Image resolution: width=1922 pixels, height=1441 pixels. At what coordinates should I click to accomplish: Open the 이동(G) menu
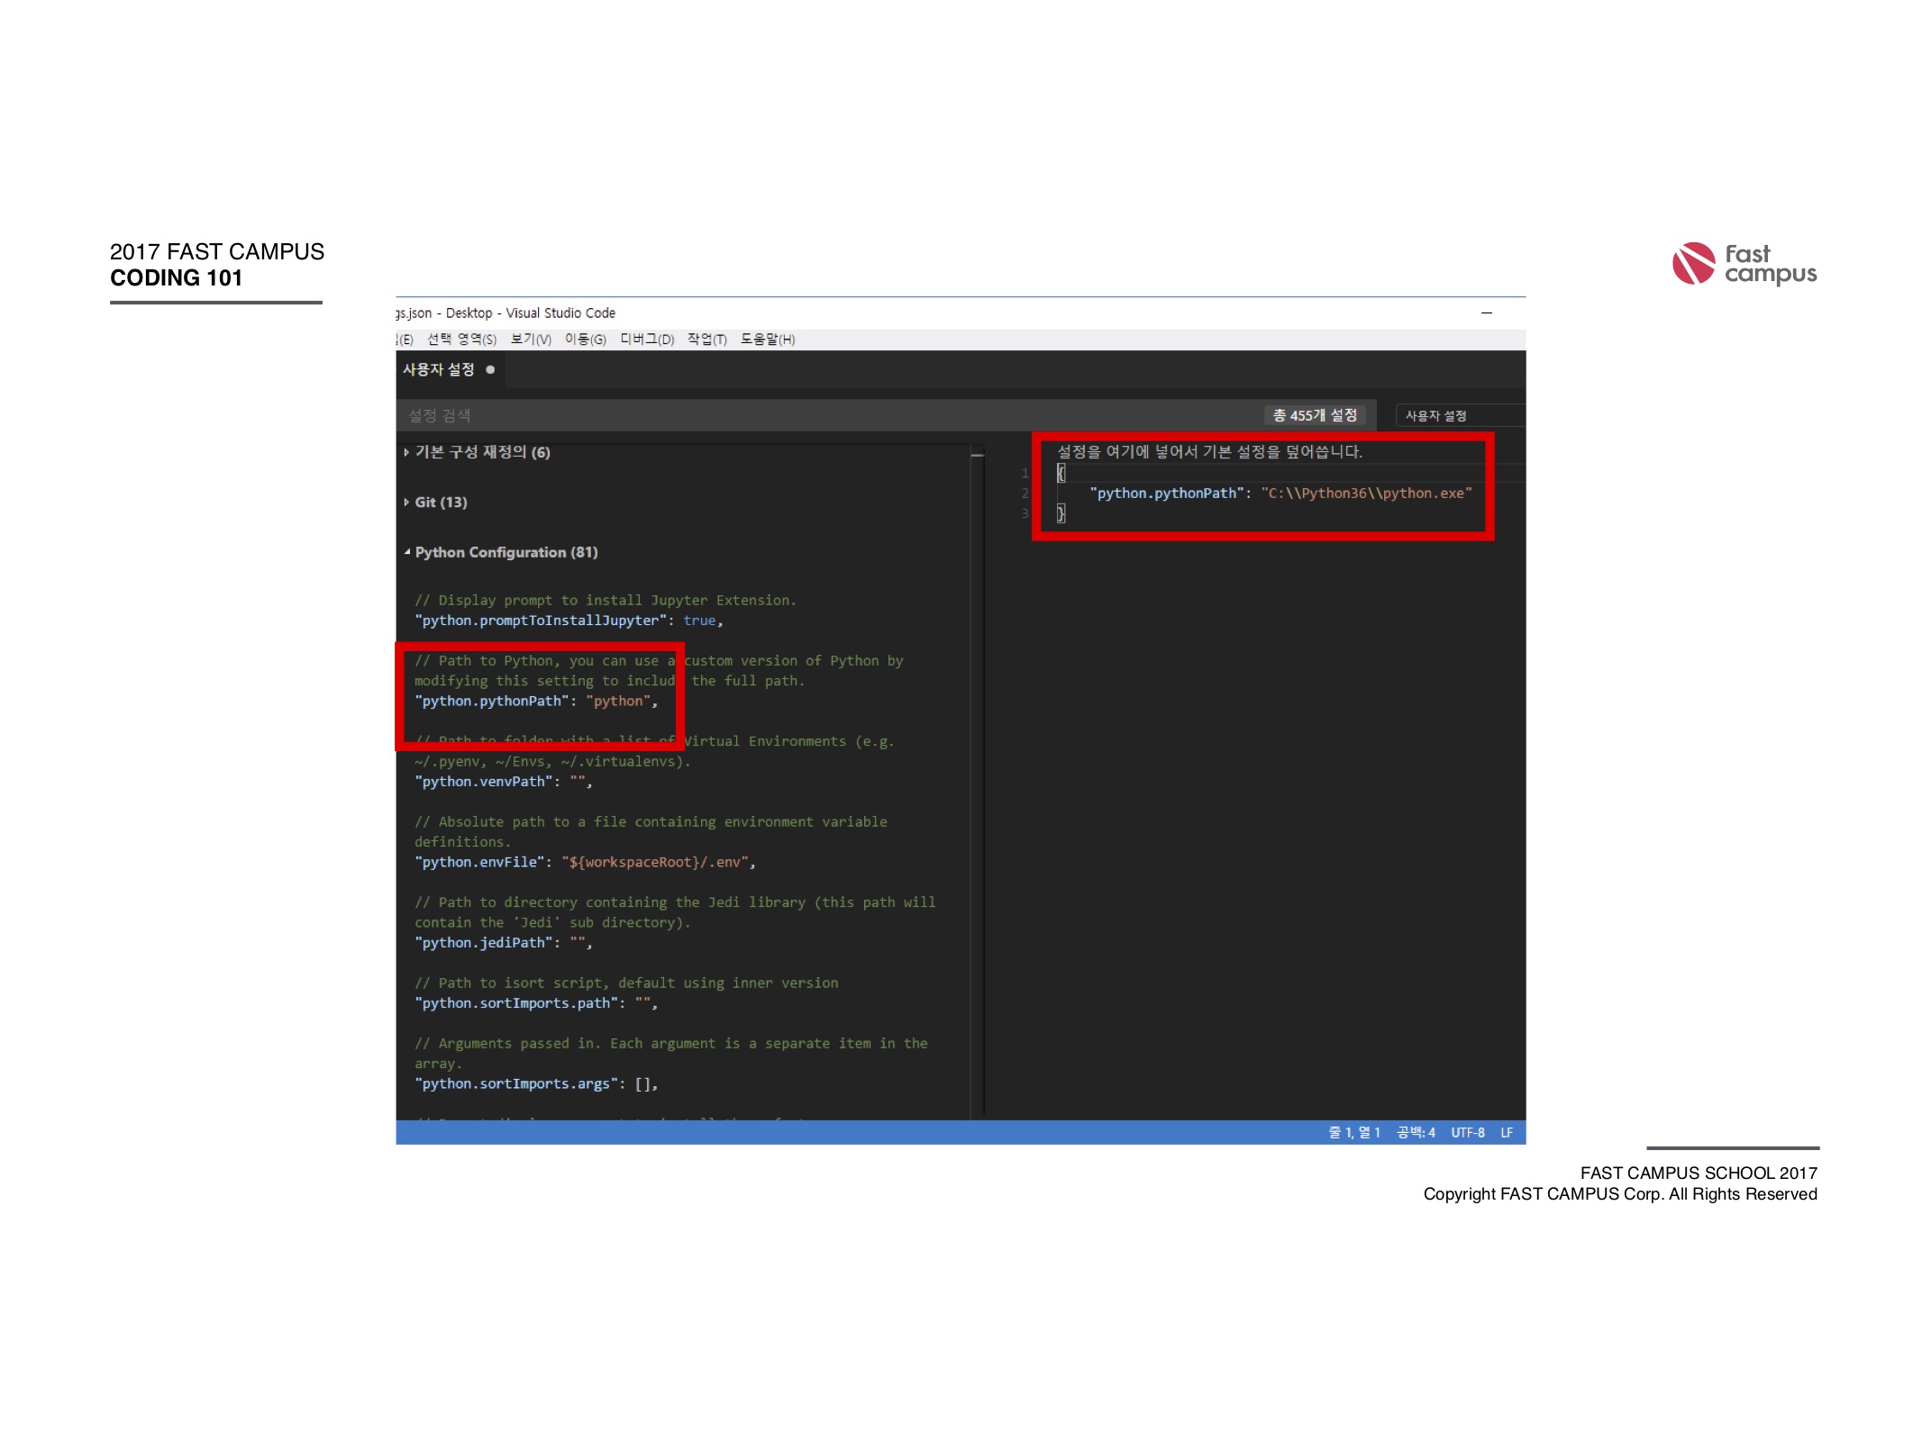[x=585, y=340]
